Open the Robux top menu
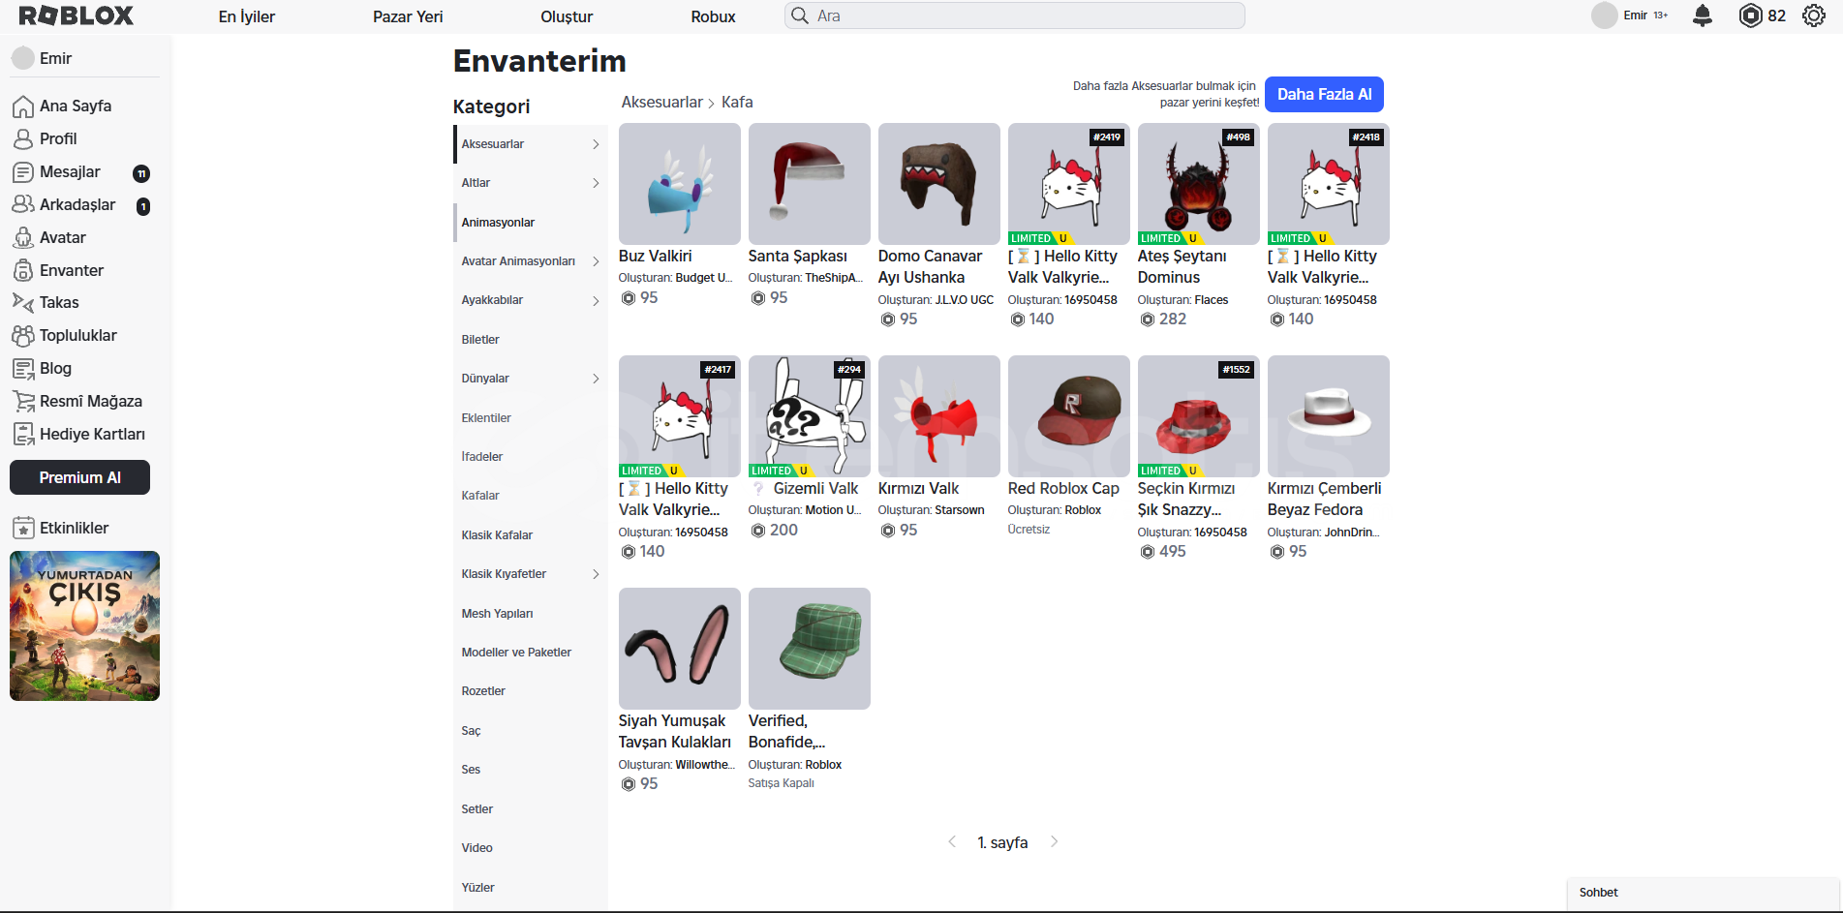The image size is (1843, 913). (x=713, y=16)
